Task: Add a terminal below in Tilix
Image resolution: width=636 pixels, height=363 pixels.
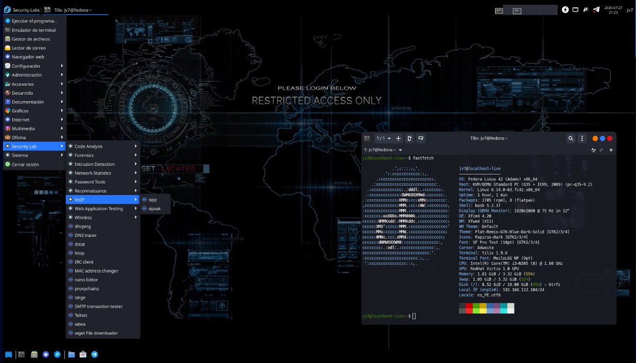Action: 421,138
